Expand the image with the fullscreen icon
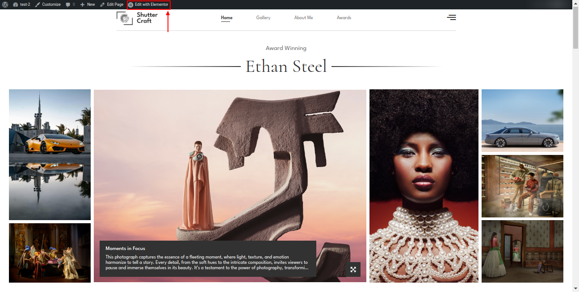This screenshot has height=292, width=579. [353, 269]
